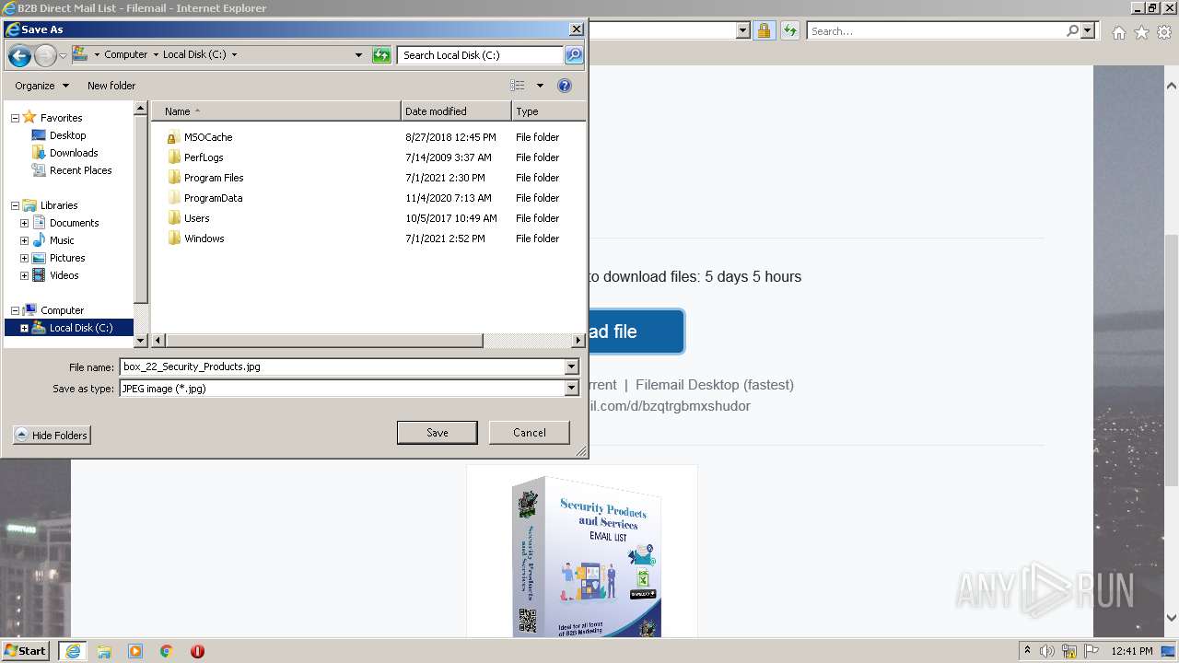The width and height of the screenshot is (1179, 663).
Task: Open the address path history dropdown
Action: [x=358, y=55]
